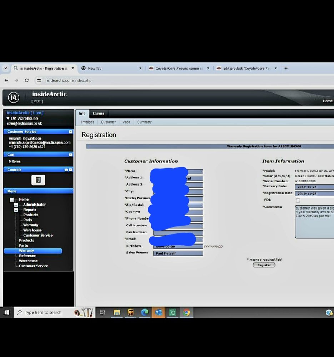The height and width of the screenshot is (357, 334).
Task: Click the Home link in header
Action: pos(327,101)
